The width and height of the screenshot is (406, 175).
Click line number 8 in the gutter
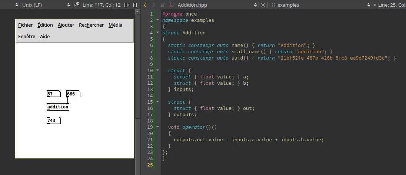pos(152,58)
